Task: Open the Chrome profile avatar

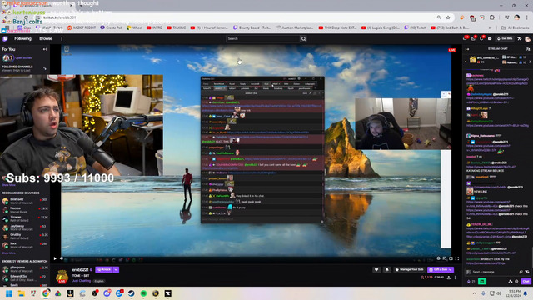Action: (516, 17)
